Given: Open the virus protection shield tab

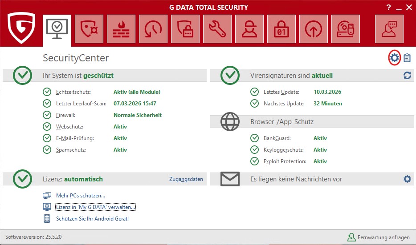Looking at the screenshot, I should [x=89, y=29].
